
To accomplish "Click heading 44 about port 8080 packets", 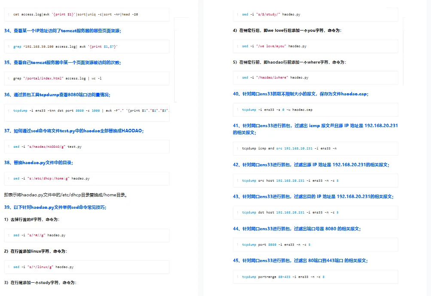I will pos(297,229).
